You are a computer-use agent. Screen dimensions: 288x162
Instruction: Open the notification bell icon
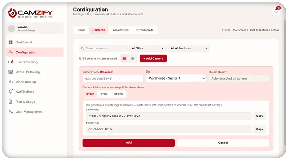276,11
